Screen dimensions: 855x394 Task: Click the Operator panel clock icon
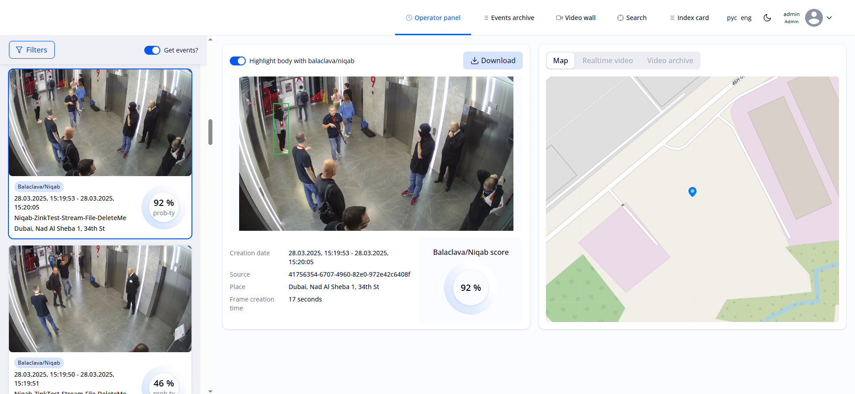click(x=409, y=18)
